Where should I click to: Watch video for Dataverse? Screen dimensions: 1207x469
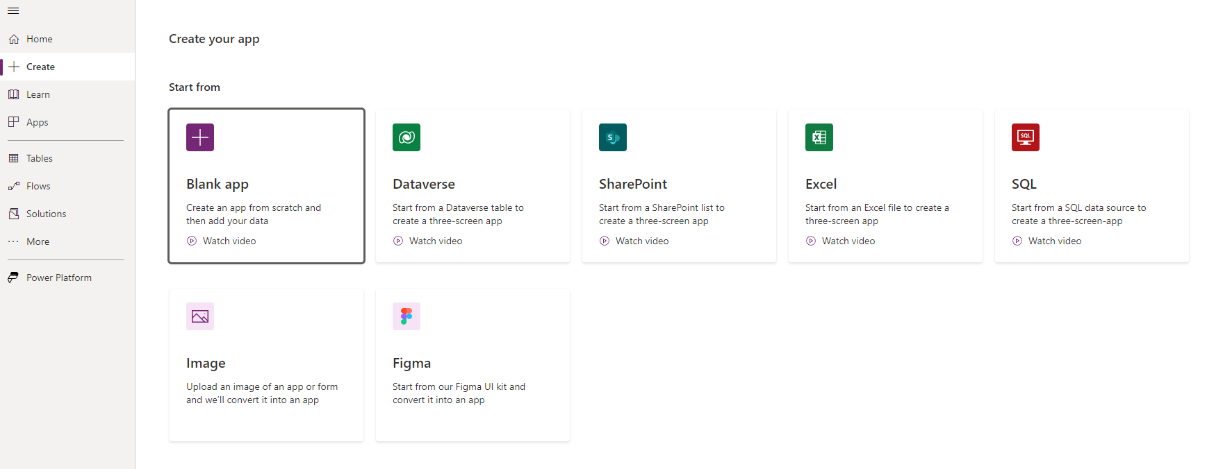click(436, 241)
